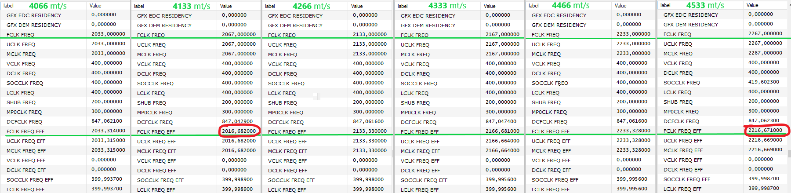The height and width of the screenshot is (193, 791).
Task: Select the LCLK FREQ EFF value 399,993700
Action: [107, 189]
